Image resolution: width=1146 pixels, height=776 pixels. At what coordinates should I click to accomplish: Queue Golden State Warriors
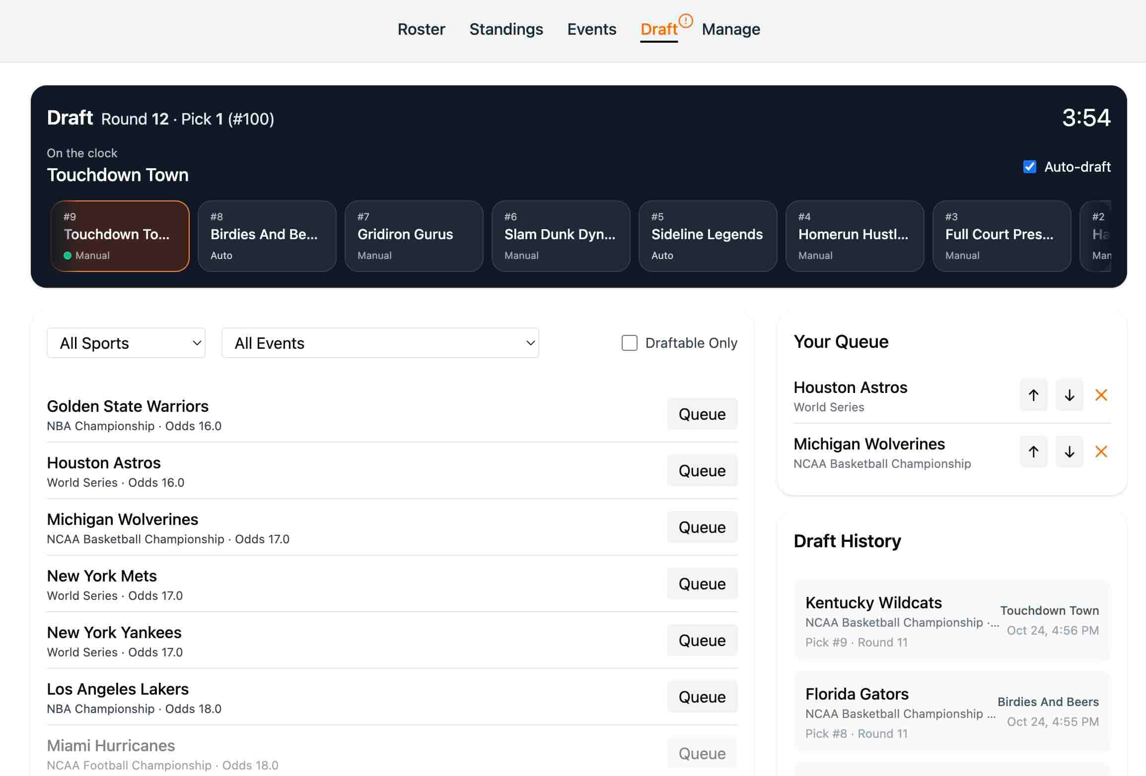702,414
